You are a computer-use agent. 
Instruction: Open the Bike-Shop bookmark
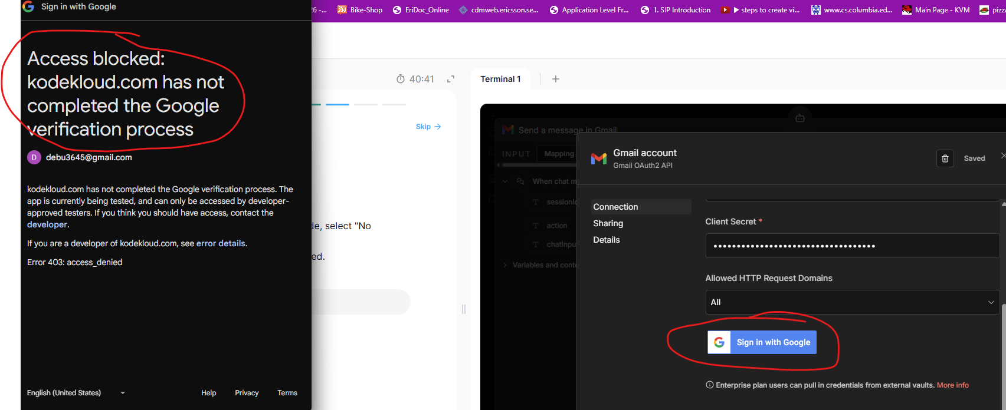pos(360,10)
